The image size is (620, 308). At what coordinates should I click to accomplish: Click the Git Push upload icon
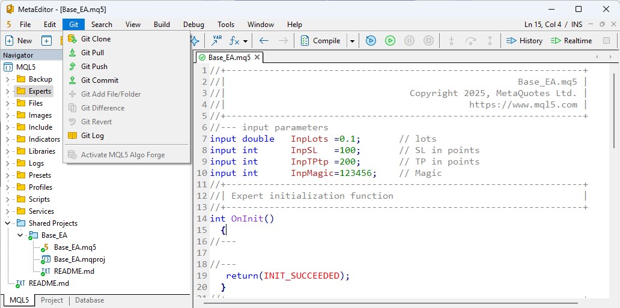point(72,67)
